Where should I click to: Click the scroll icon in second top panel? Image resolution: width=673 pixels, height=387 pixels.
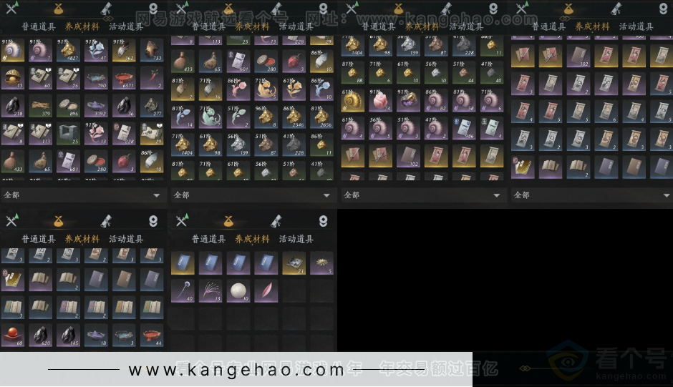click(x=276, y=8)
